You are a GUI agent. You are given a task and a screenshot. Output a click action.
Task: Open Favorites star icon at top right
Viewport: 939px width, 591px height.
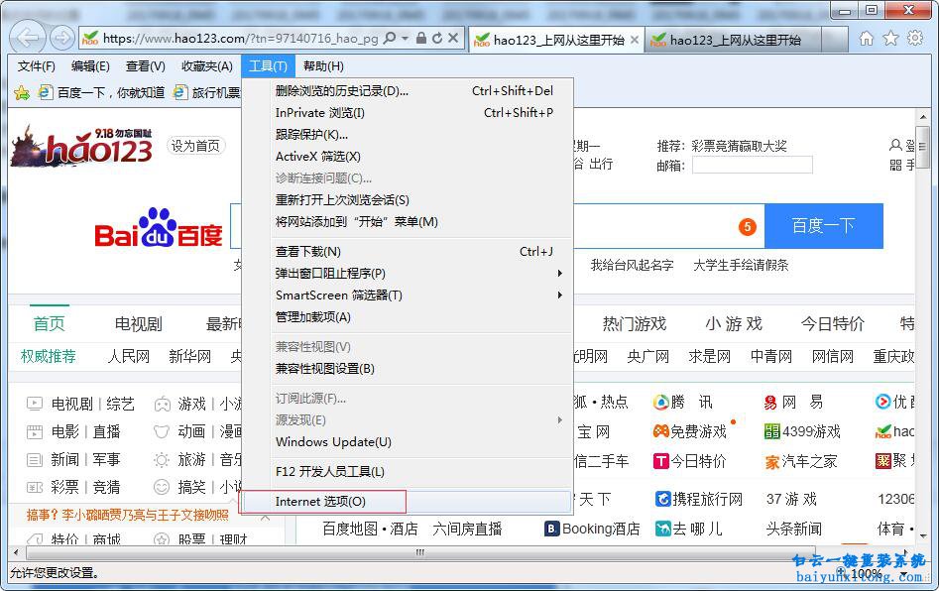891,39
